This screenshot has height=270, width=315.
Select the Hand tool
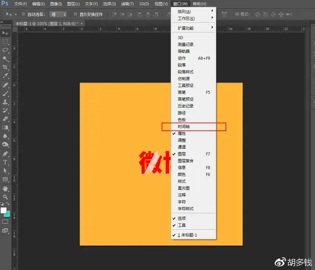[x=5, y=188]
